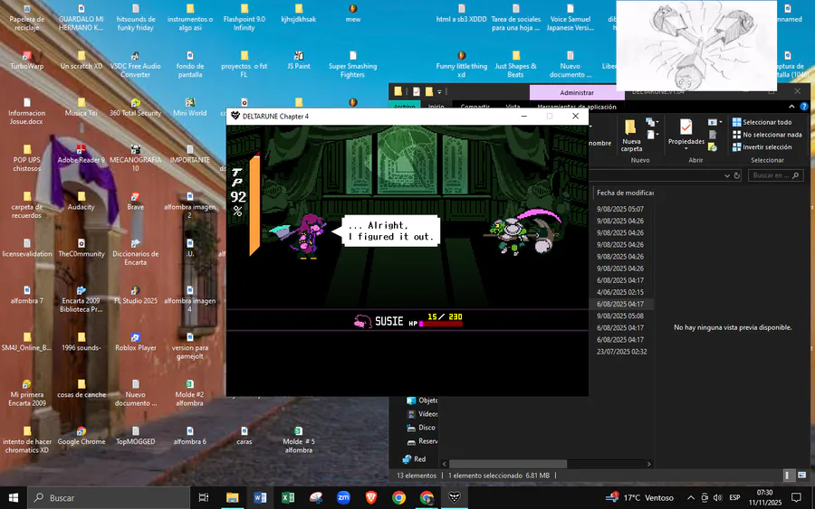Collapse the Explorer ribbon with the chevron
This screenshot has height=509, width=815.
tap(791, 107)
